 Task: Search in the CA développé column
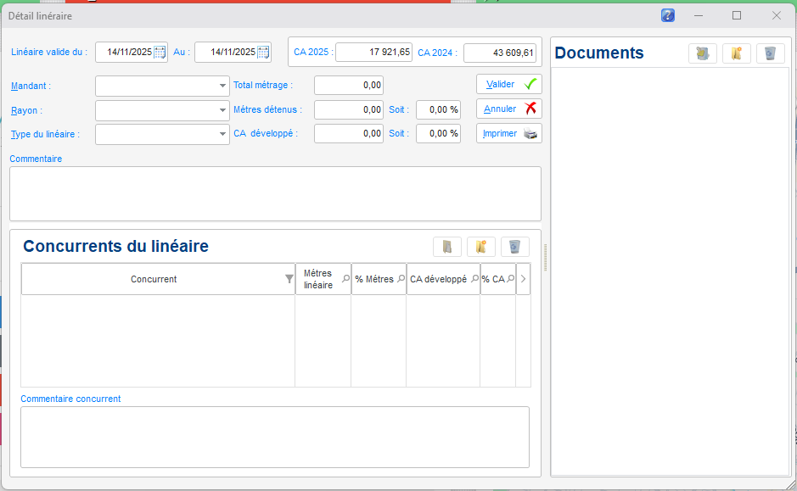click(474, 279)
